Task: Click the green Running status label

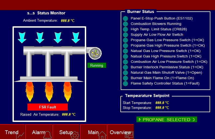Action: pyautogui.click(x=96, y=65)
